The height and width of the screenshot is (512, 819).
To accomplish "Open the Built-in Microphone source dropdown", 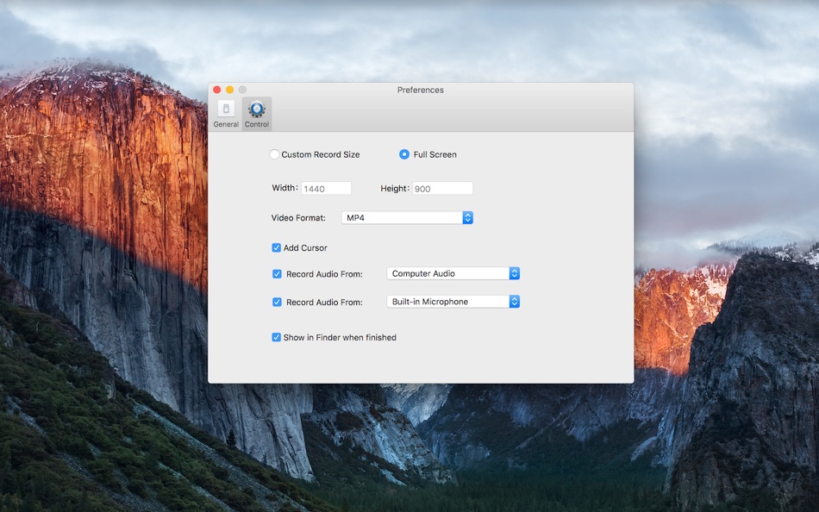I will click(453, 302).
